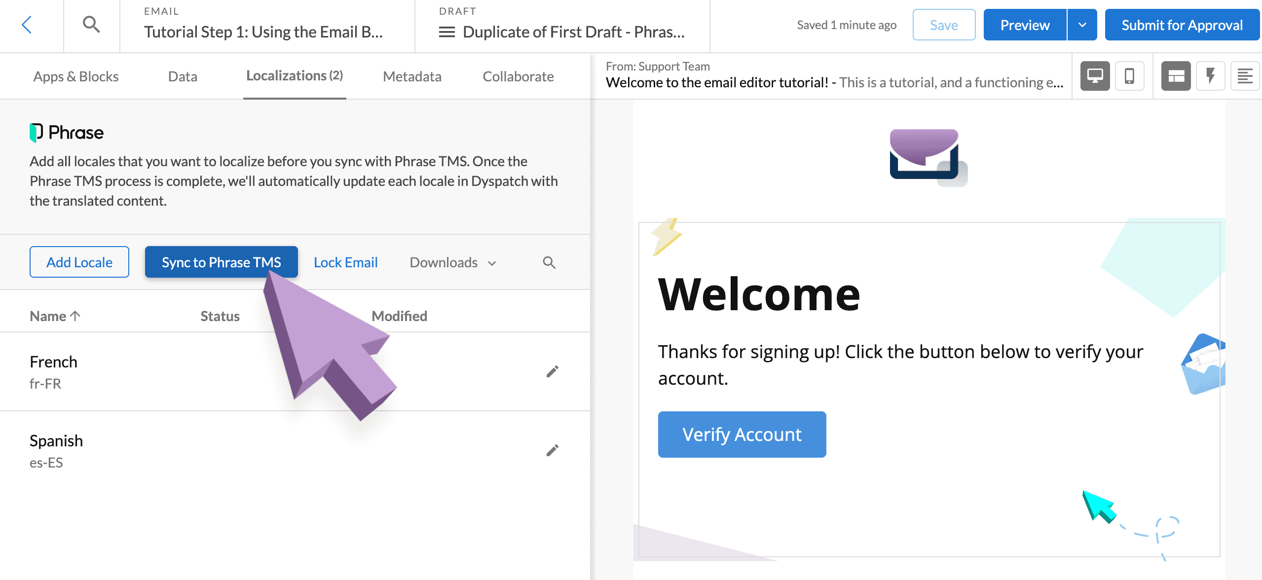Select the HTML layout view icon

(x=1177, y=76)
